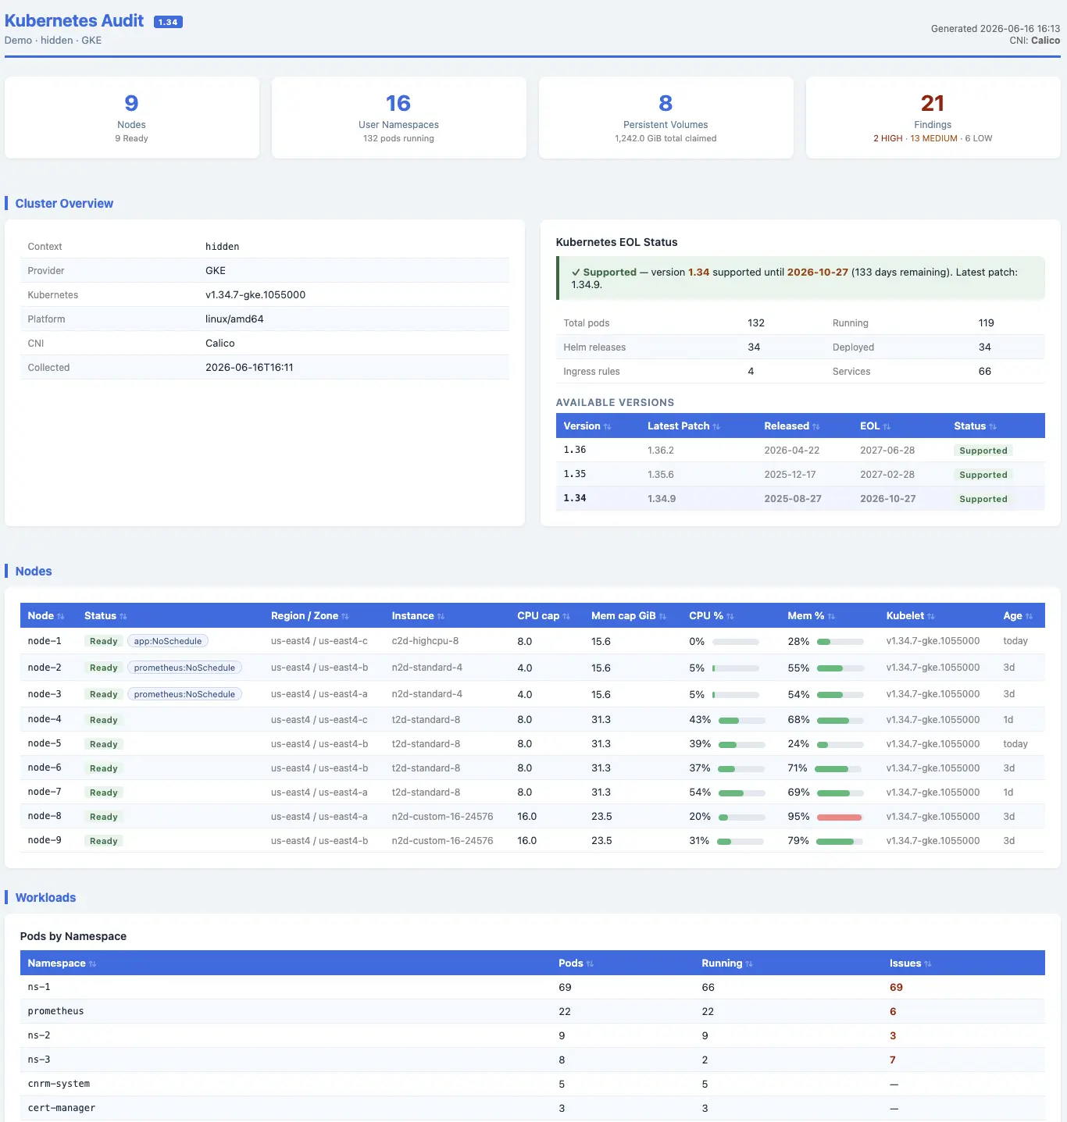Sort nodes by Region / Zone
Screen dimensions: 1067x1122
point(309,616)
